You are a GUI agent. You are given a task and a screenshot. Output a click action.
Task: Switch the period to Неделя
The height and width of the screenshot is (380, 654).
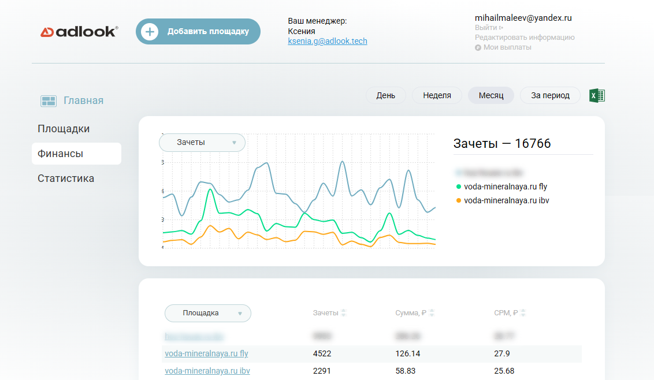pyautogui.click(x=436, y=95)
